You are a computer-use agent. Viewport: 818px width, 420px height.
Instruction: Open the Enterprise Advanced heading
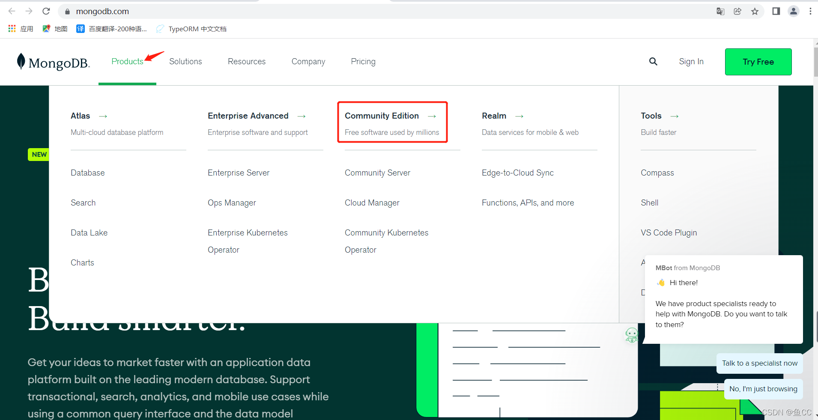(x=248, y=116)
